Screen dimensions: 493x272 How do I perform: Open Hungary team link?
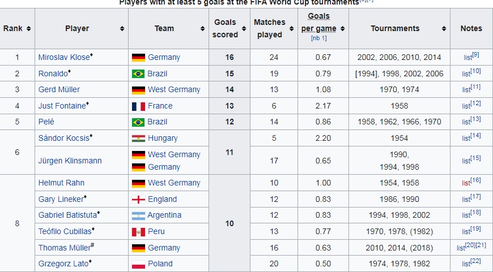[163, 138]
